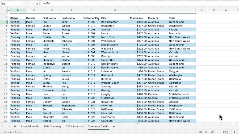Expand the Name Box dropdown arrow

click(x=23, y=3)
